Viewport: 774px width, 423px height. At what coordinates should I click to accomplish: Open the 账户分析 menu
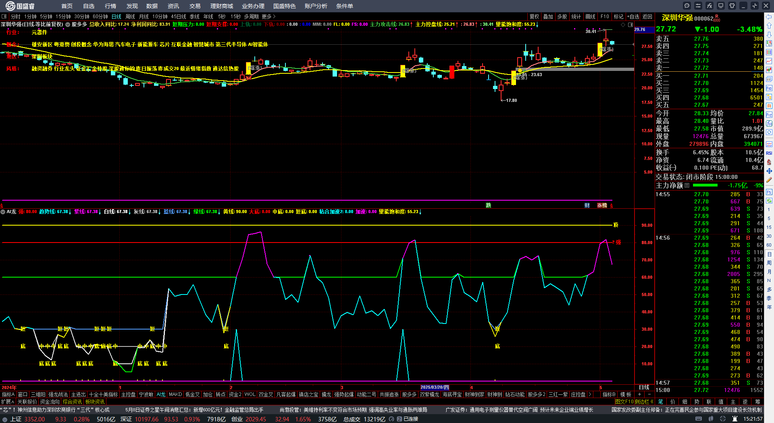316,6
